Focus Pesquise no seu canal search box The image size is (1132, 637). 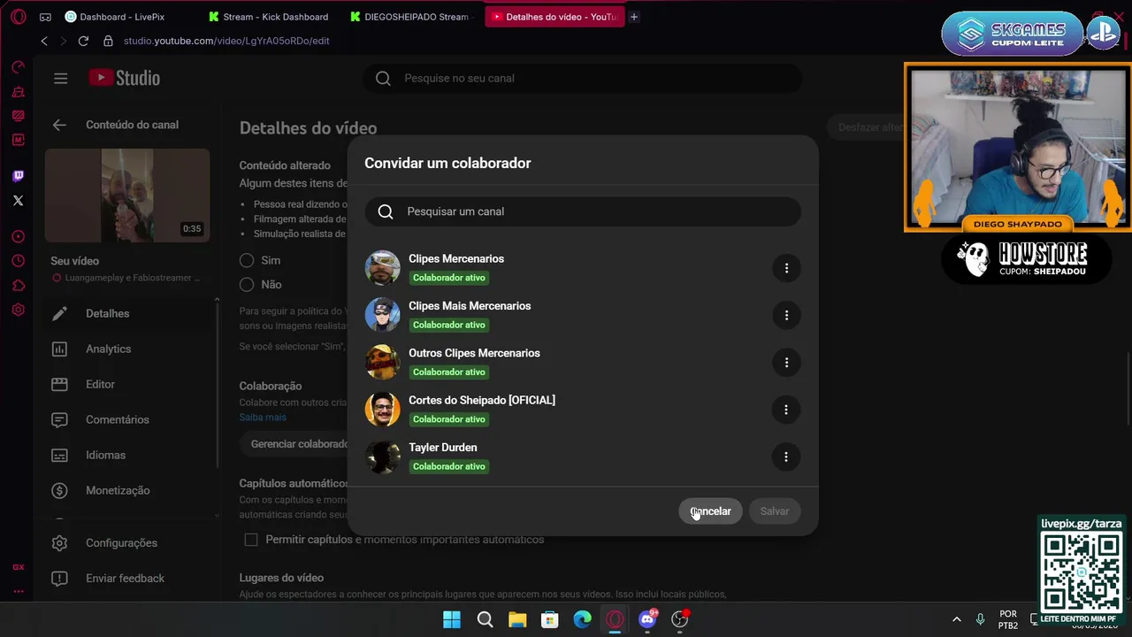click(583, 78)
